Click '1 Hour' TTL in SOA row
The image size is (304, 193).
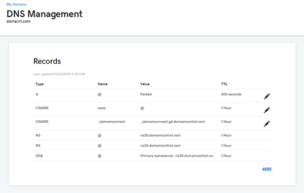point(226,156)
